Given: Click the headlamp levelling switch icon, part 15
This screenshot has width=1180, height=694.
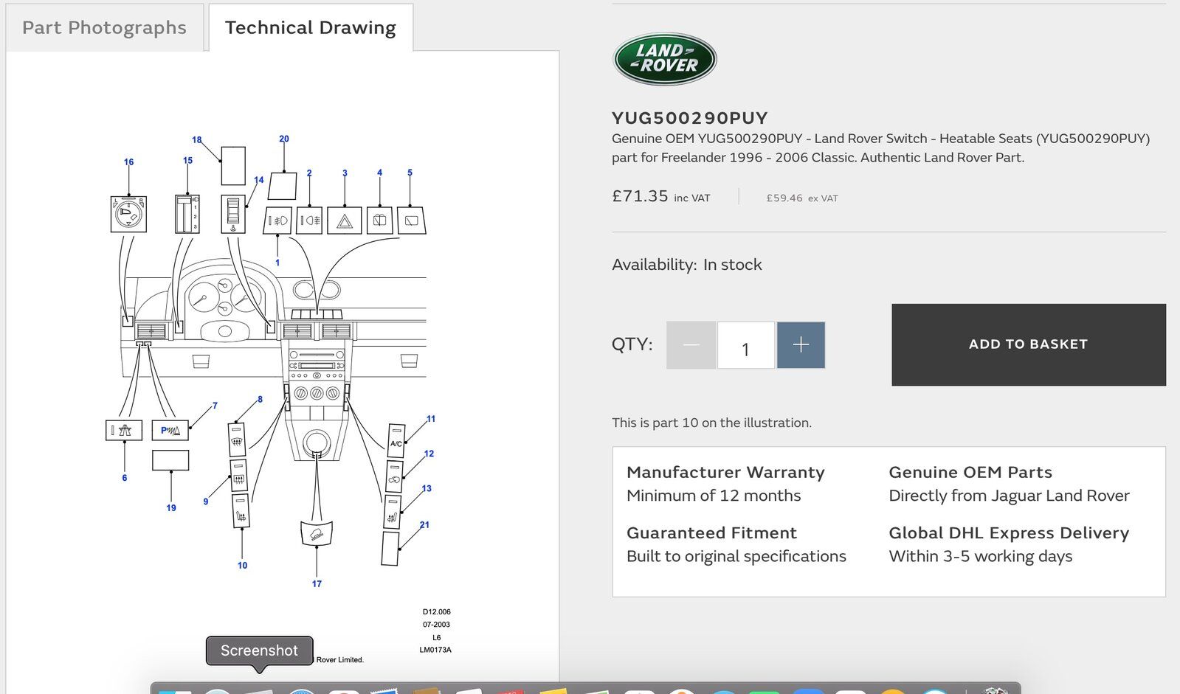Looking at the screenshot, I should [187, 214].
